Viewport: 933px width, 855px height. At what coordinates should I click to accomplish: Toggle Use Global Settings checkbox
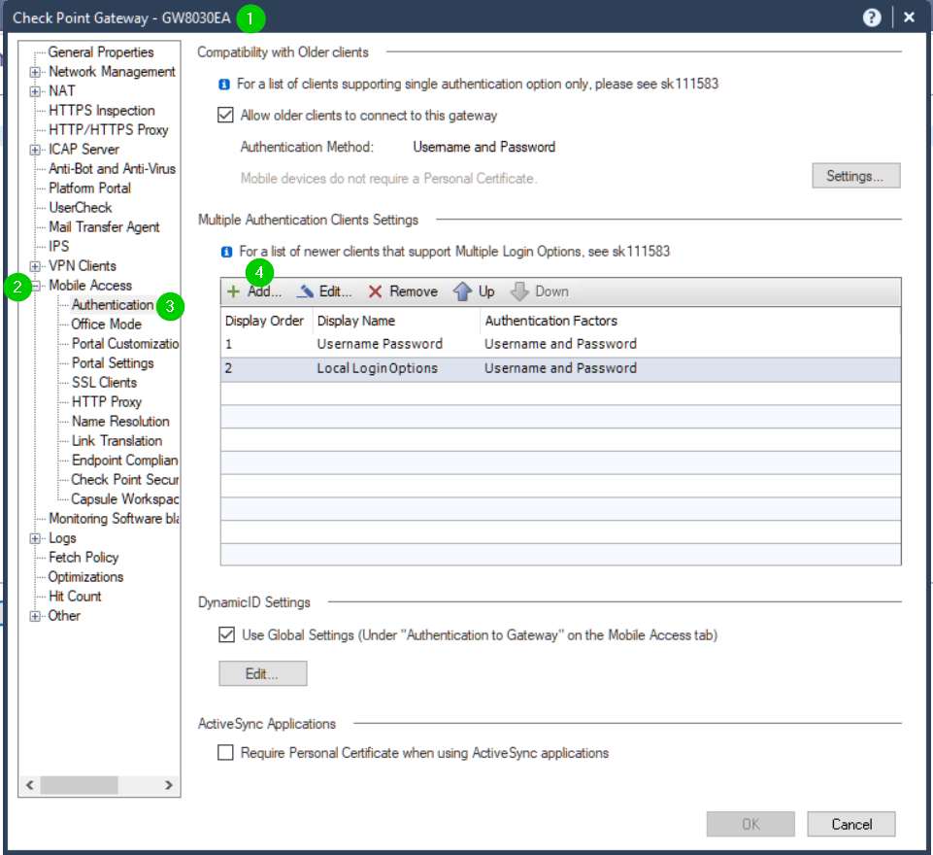tap(226, 635)
